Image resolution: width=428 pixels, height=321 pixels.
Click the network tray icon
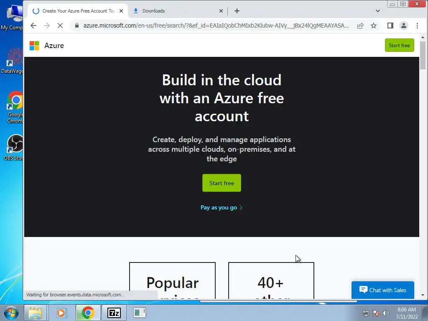(365, 313)
